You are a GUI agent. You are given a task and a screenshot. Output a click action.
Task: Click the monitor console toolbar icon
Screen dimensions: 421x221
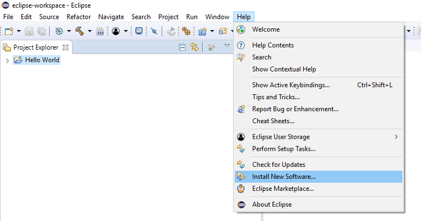(x=139, y=31)
